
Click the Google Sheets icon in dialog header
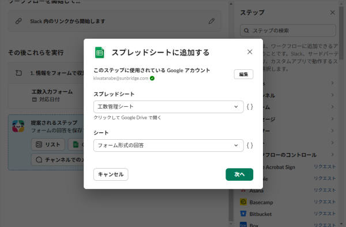(x=100, y=53)
